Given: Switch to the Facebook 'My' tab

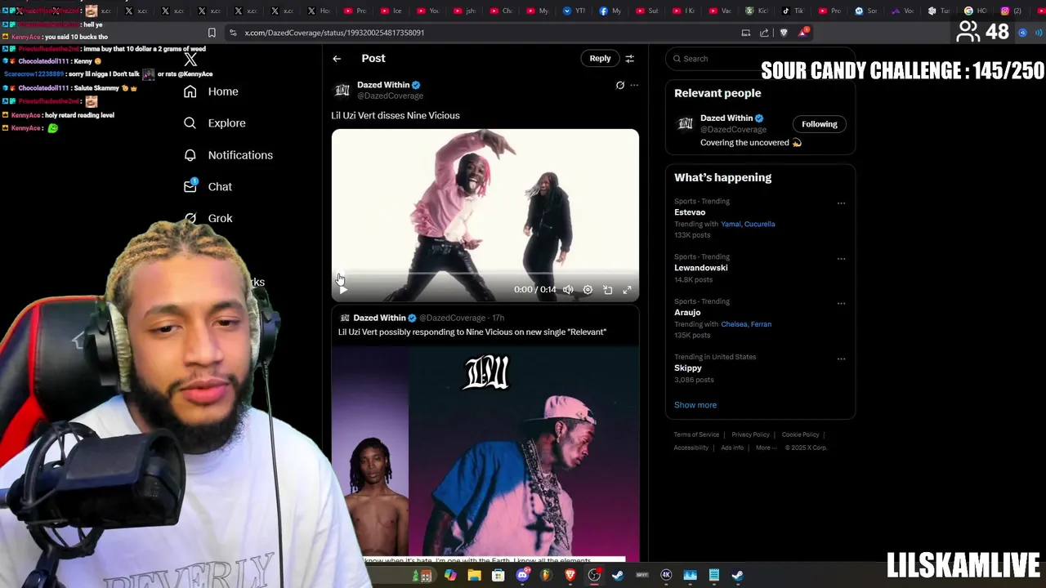Looking at the screenshot, I should tap(610, 11).
